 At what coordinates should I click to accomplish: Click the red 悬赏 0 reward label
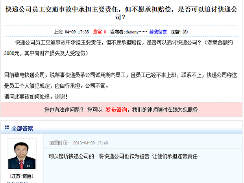100,32
